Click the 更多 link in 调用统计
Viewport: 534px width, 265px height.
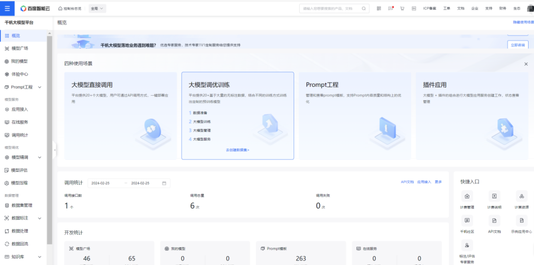[438, 182]
